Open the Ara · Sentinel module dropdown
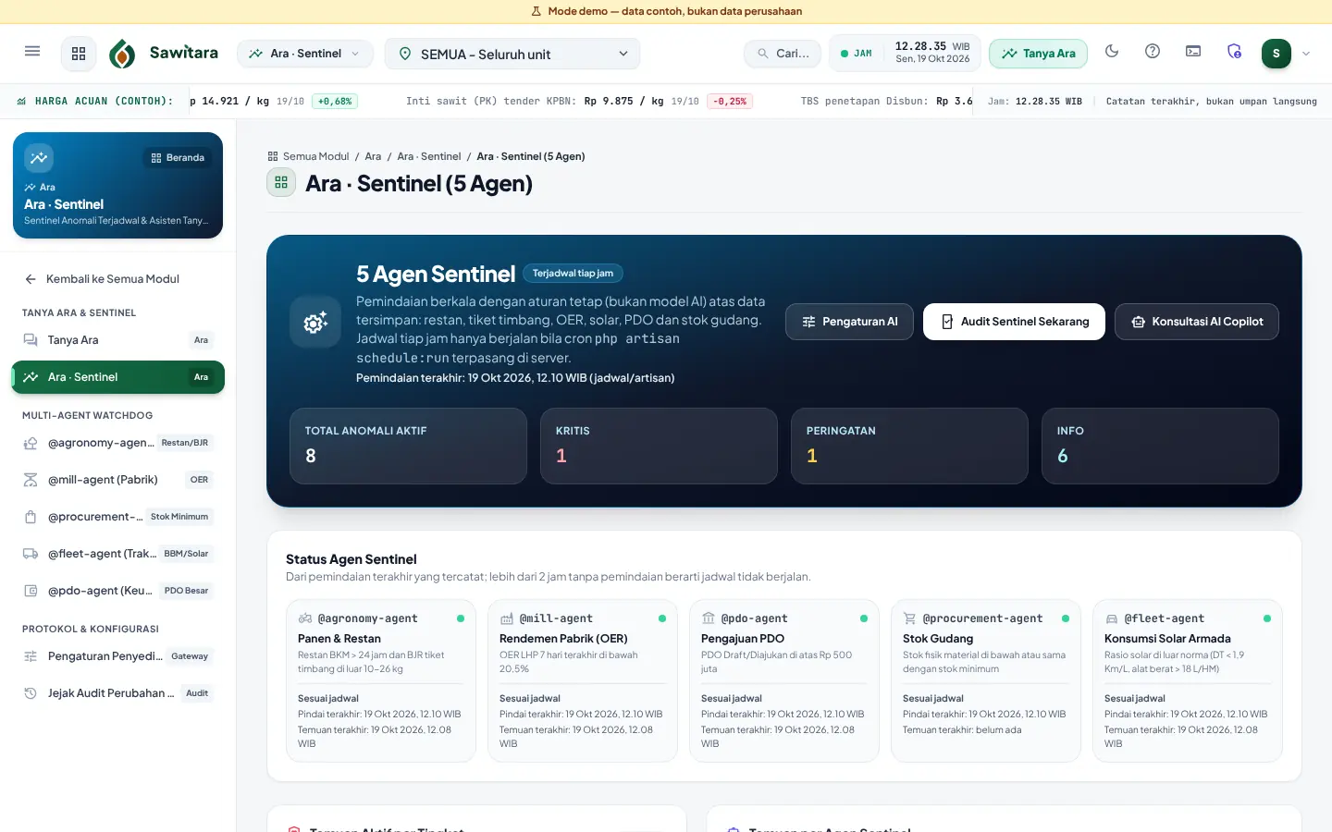The height and width of the screenshot is (832, 1332). 305,54
